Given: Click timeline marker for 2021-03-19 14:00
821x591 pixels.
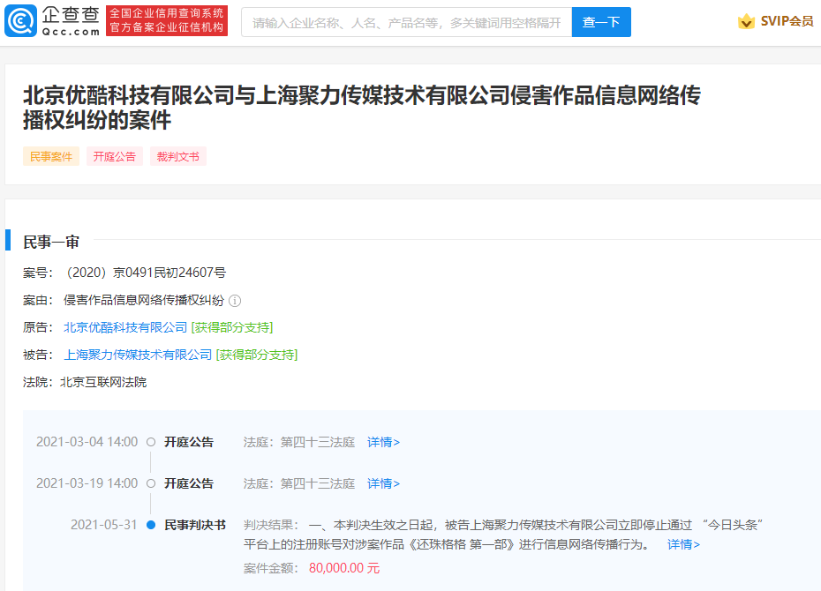Looking at the screenshot, I should (151, 483).
